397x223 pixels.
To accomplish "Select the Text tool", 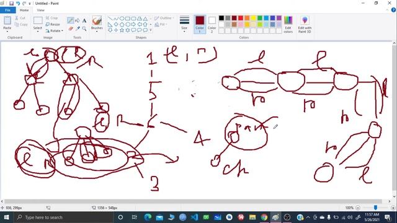I will (84, 20).
